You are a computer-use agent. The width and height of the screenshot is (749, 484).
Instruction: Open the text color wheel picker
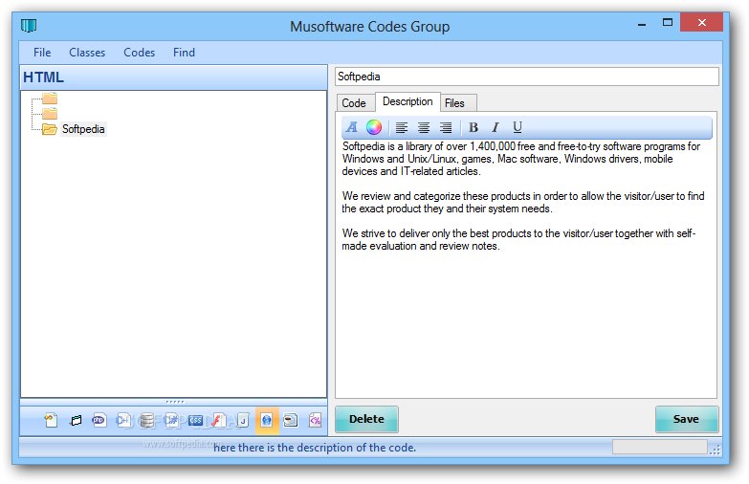point(374,127)
